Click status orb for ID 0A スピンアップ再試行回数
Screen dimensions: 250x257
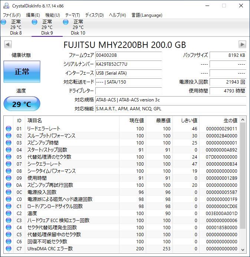(9, 185)
